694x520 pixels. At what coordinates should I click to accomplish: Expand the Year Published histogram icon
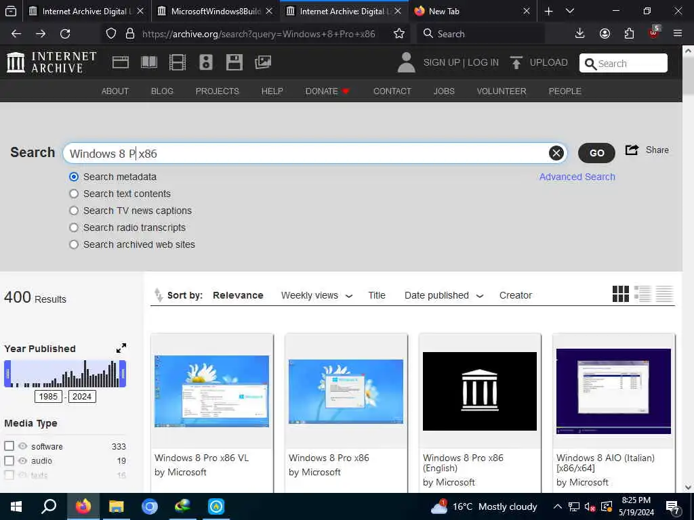[121, 348]
